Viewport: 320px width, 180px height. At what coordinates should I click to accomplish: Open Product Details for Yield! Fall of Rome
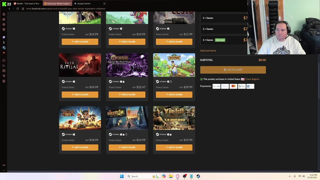click(x=162, y=140)
